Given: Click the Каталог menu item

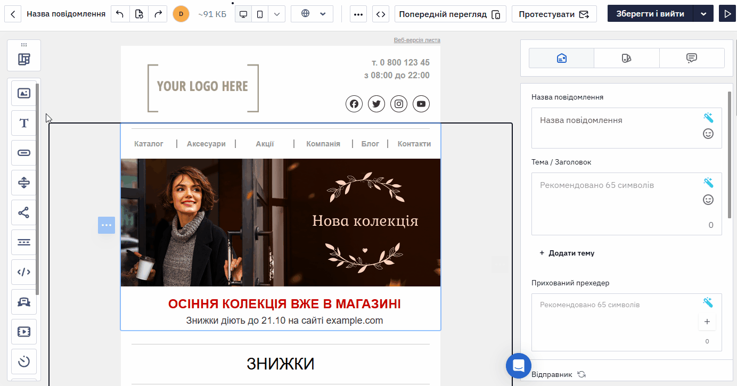Looking at the screenshot, I should coord(149,144).
